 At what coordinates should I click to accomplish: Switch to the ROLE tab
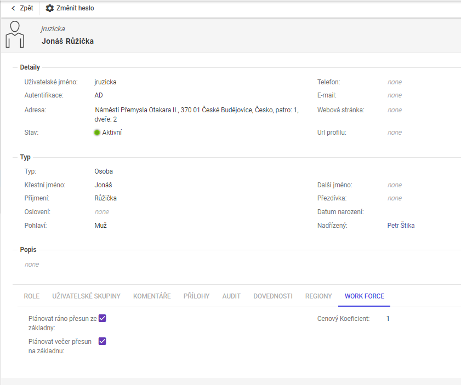tap(31, 296)
